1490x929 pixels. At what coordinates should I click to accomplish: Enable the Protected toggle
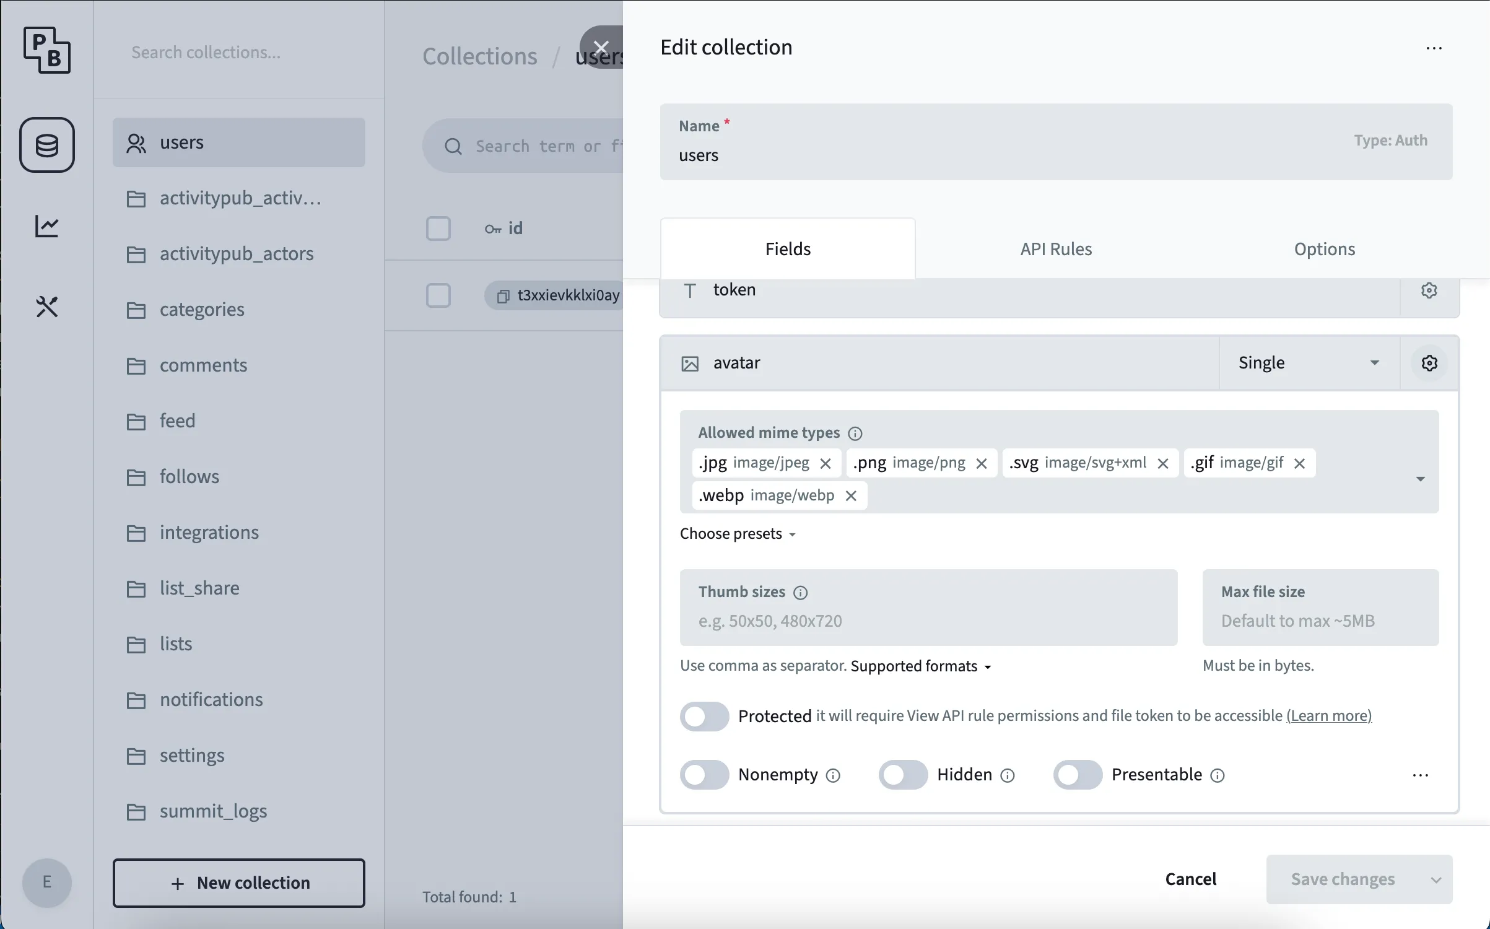(x=704, y=717)
